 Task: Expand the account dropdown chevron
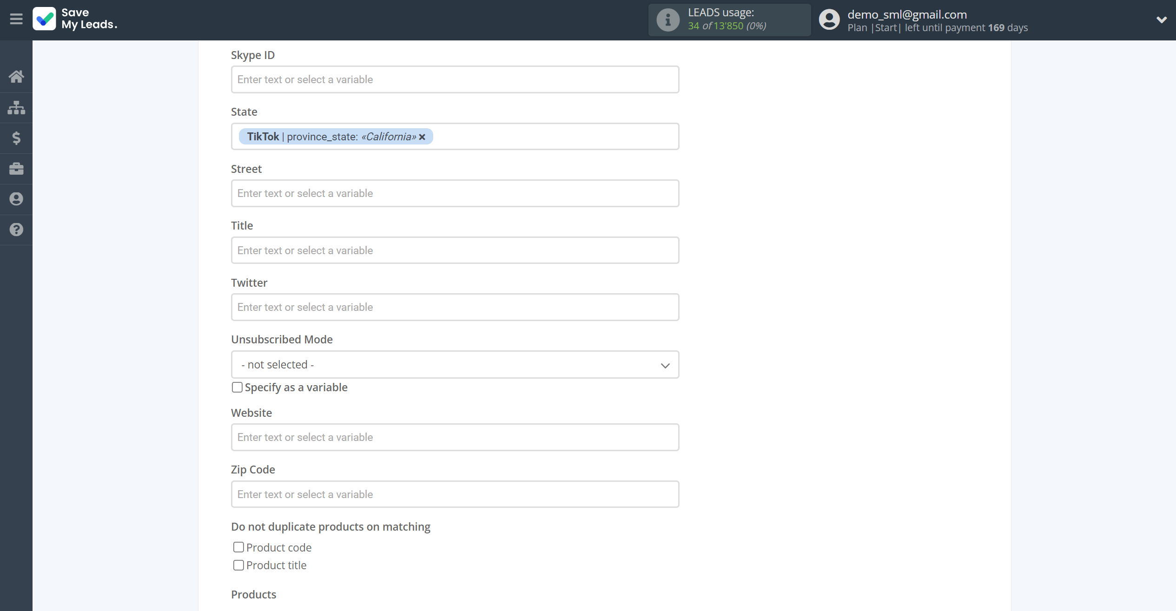(1162, 20)
